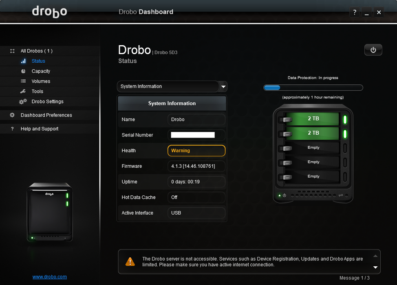Minimize the Drobo Dashboard window
This screenshot has width=397, height=285.
[366, 12]
